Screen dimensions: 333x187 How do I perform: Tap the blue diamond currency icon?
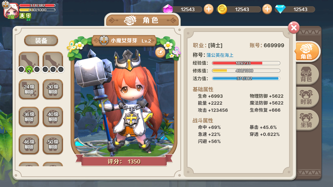click(x=280, y=9)
